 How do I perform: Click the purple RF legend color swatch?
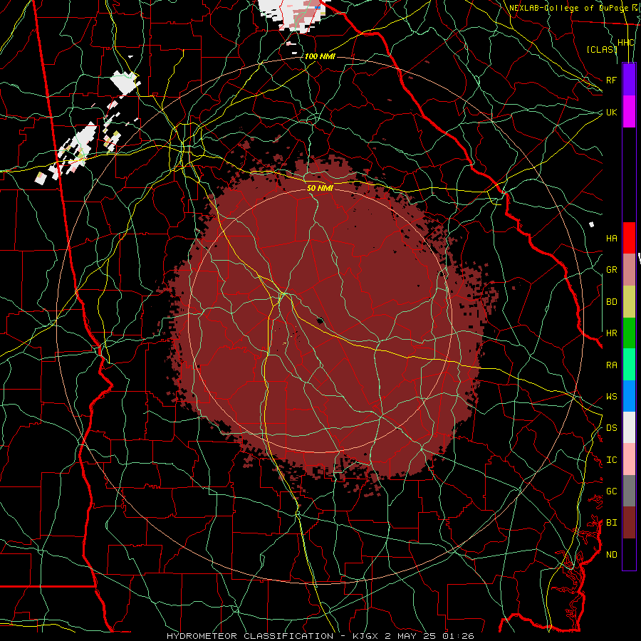pos(629,80)
